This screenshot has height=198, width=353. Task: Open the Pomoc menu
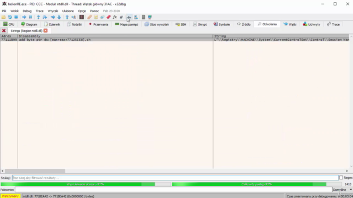pyautogui.click(x=94, y=11)
